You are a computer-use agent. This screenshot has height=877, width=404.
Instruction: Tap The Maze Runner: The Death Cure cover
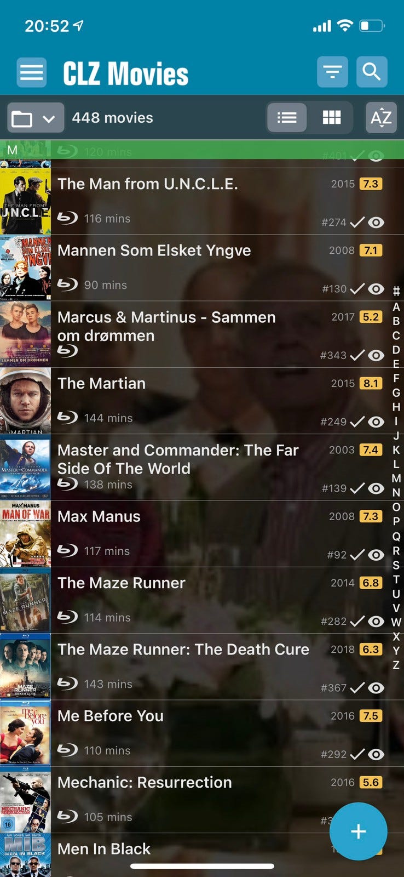point(25,667)
